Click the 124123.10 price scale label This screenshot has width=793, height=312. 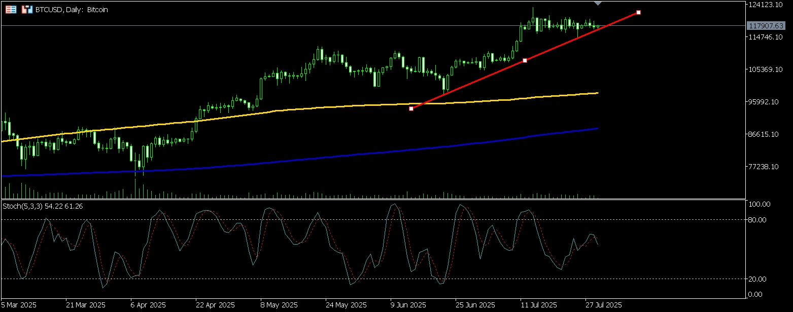766,5
